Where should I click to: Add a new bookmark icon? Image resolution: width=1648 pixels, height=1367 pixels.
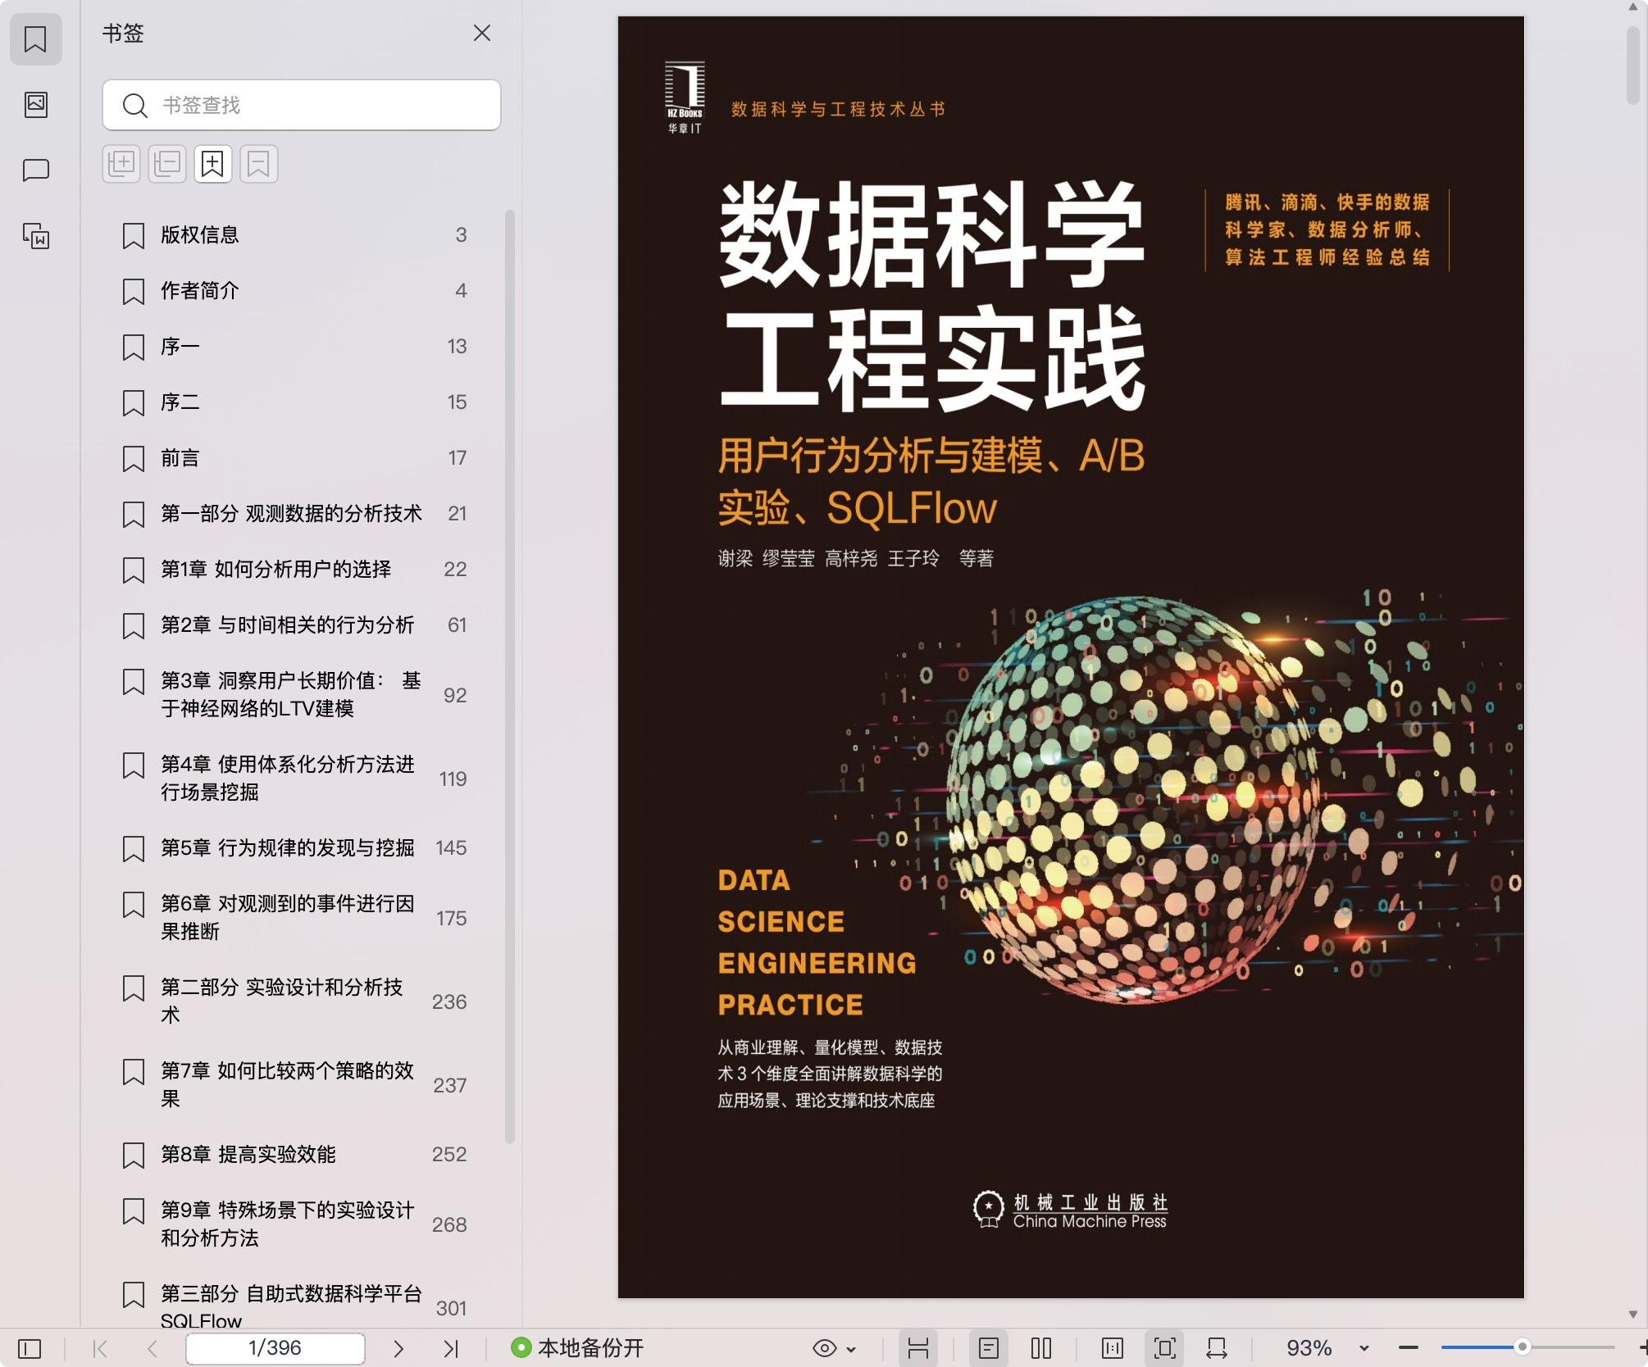213,164
